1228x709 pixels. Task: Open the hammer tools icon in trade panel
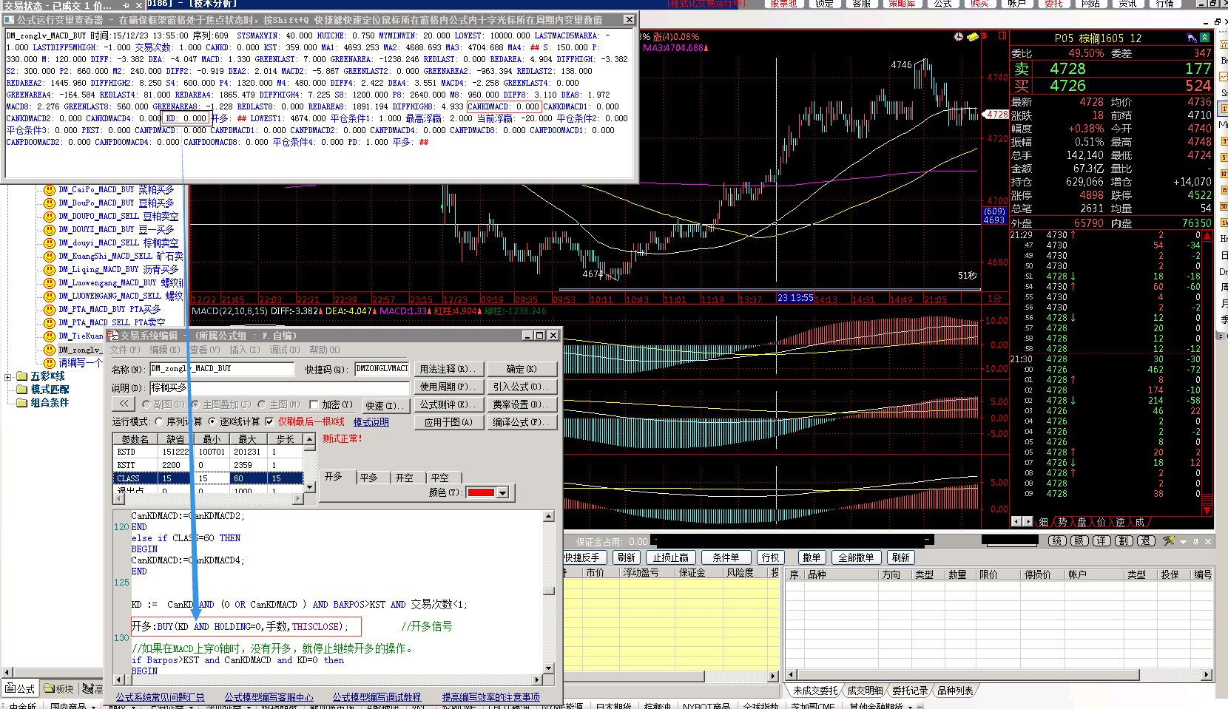coord(1169,541)
